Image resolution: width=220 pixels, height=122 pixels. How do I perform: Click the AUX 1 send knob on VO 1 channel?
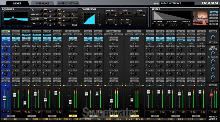tap(150, 49)
